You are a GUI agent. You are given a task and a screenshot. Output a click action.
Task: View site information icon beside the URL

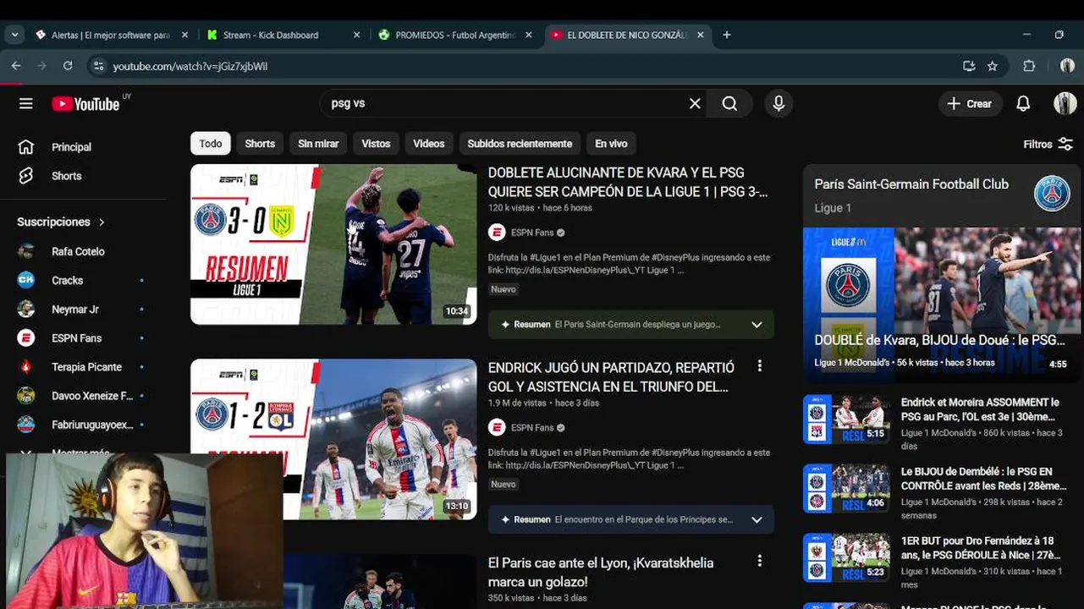point(98,65)
